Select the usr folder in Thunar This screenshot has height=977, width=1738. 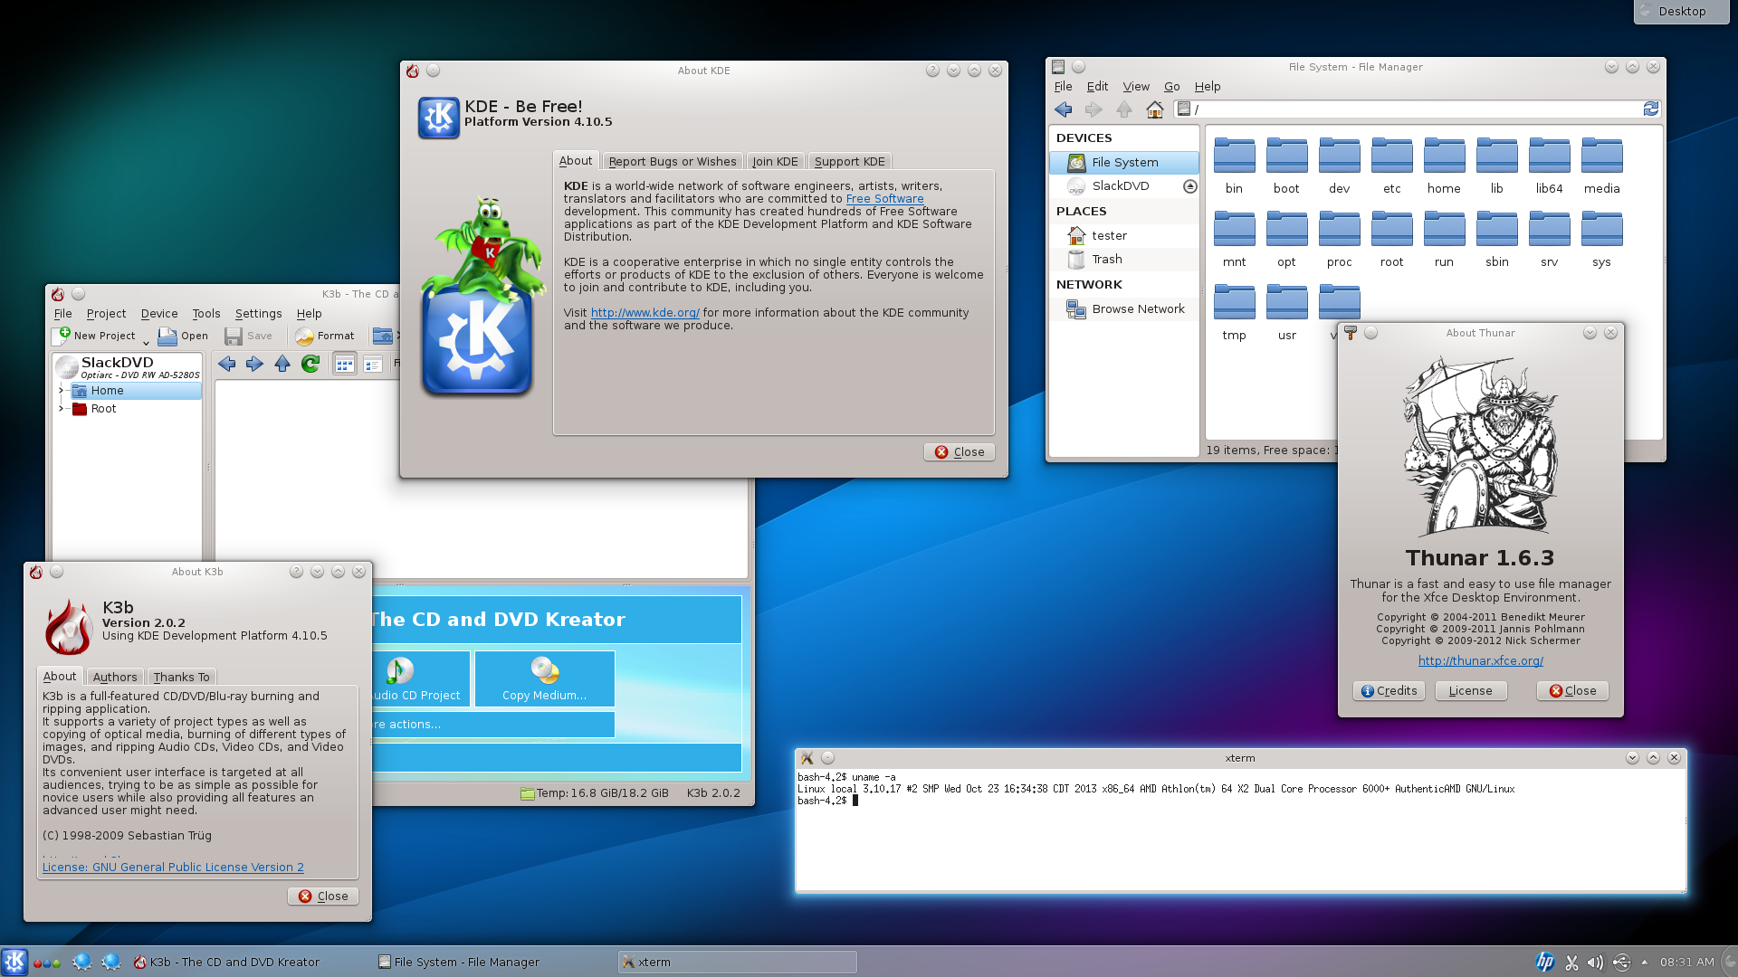pyautogui.click(x=1286, y=312)
